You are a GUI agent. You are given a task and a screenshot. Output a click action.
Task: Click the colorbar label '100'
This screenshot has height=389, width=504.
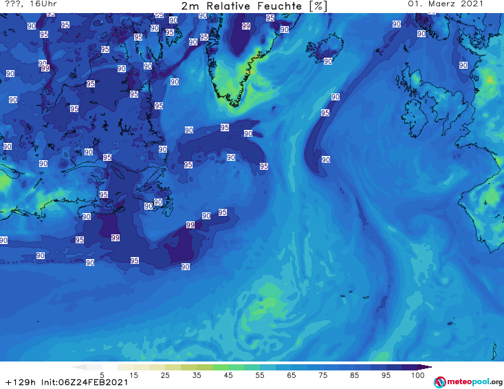point(417,375)
